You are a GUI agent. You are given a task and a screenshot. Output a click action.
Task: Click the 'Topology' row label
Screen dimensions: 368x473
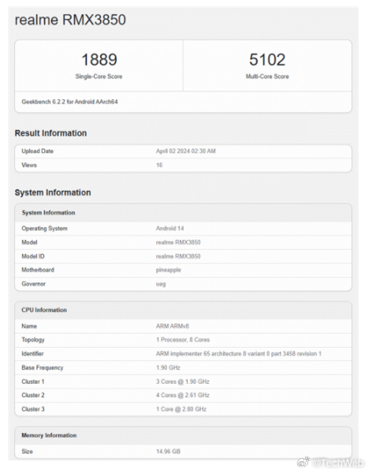coord(33,340)
